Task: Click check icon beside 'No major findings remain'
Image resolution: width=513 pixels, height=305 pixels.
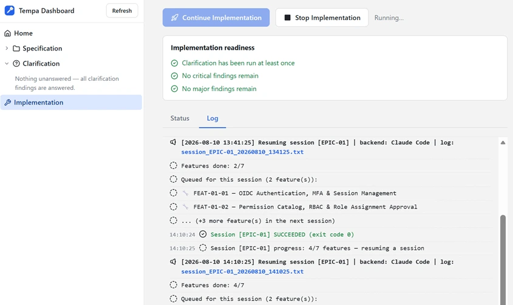Action: coord(174,89)
